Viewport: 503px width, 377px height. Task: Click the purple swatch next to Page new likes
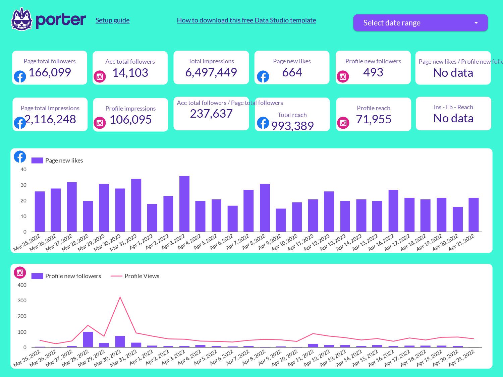(x=37, y=160)
